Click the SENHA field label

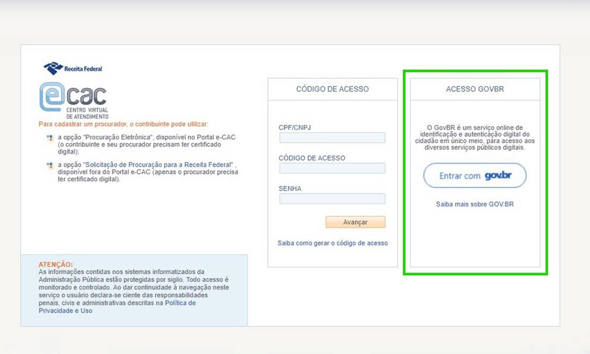tap(290, 188)
